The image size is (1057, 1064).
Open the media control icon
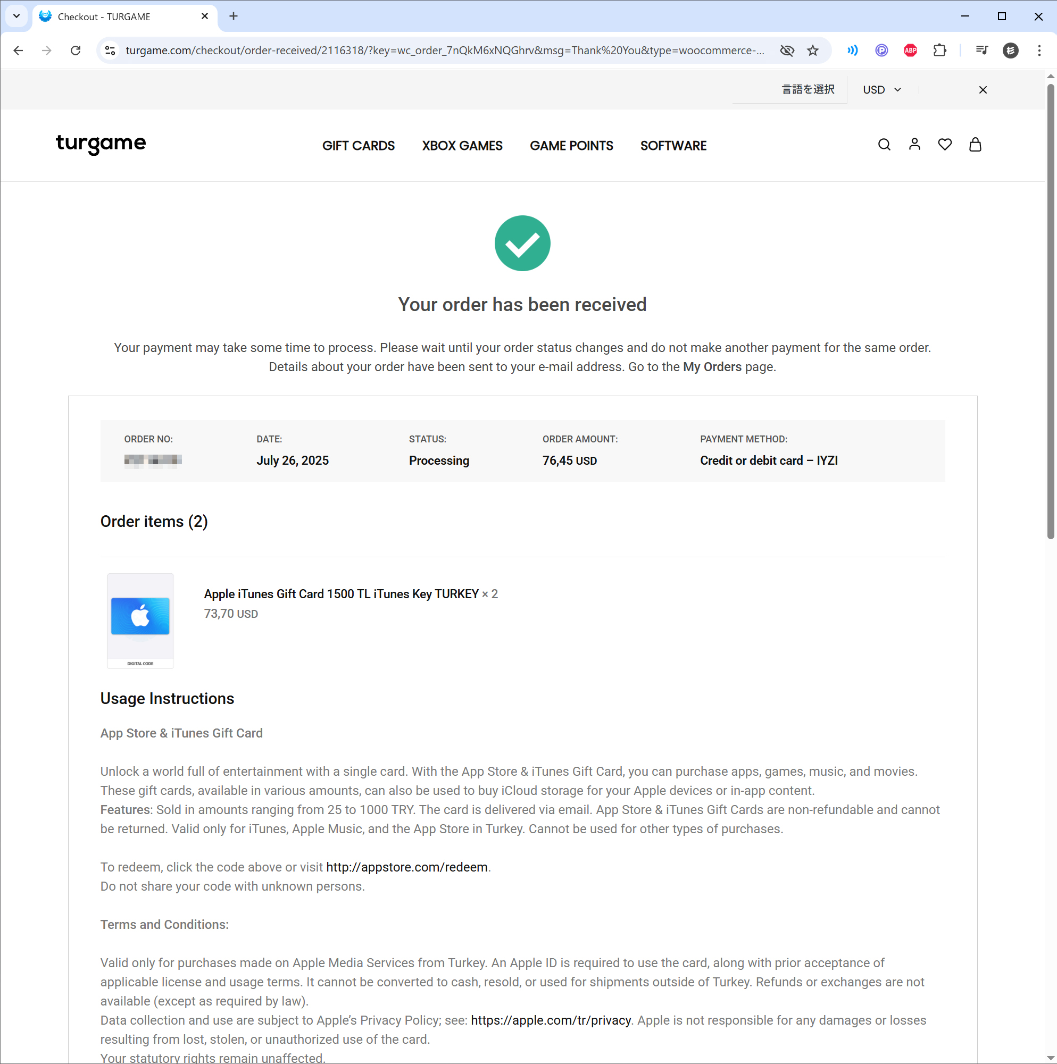(x=981, y=51)
